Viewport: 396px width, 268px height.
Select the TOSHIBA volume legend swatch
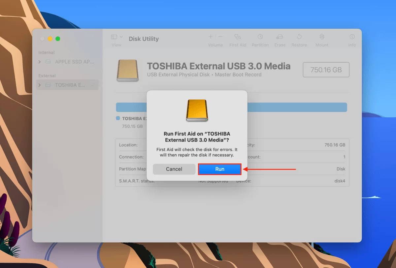[x=118, y=118]
